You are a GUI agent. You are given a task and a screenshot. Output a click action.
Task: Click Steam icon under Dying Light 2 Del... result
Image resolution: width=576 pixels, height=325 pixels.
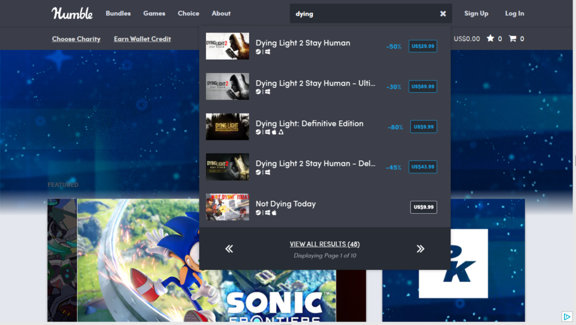point(258,172)
